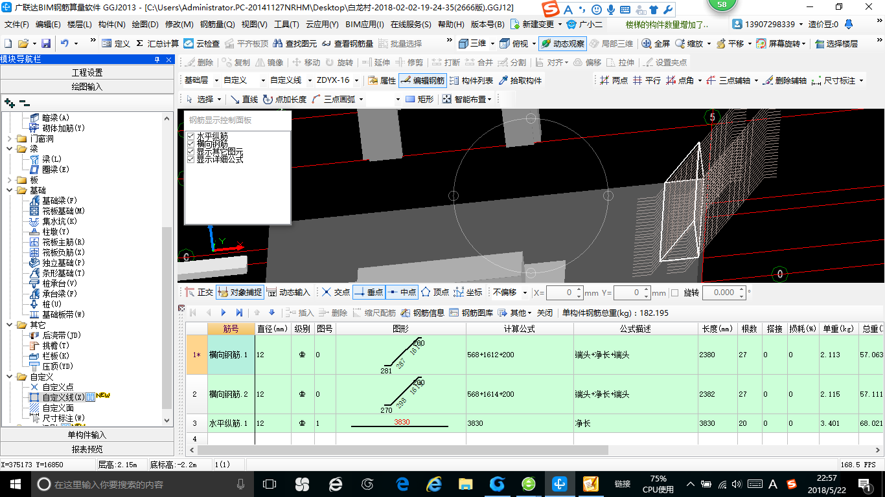Open 钢筋信息 rebar information
The width and height of the screenshot is (885, 497).
pyautogui.click(x=422, y=313)
